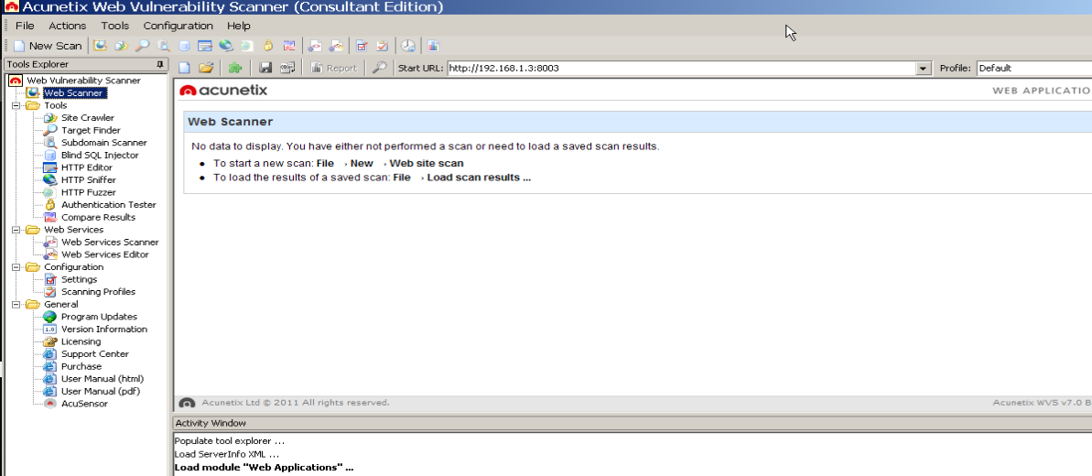Open the Start URL dropdown arrow
The image size is (1092, 476).
tap(924, 69)
